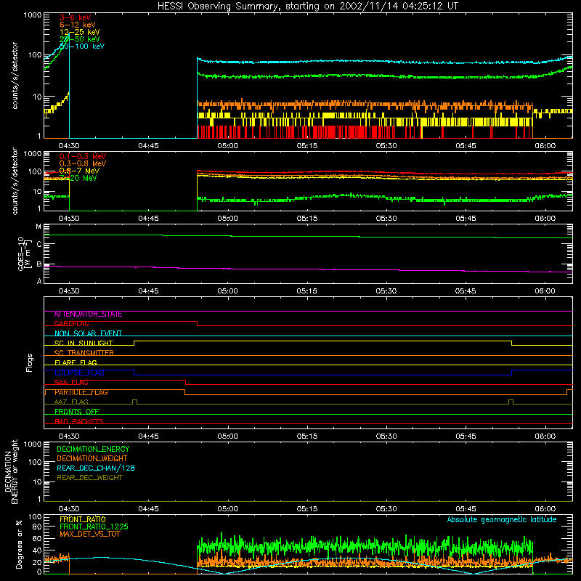Click the GAP_FLAG label

pos(71,324)
